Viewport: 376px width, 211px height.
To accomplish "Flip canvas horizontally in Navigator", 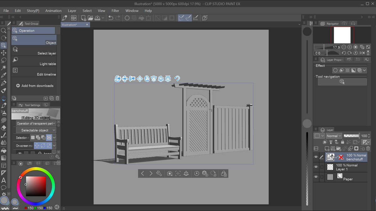I will tap(362, 53).
